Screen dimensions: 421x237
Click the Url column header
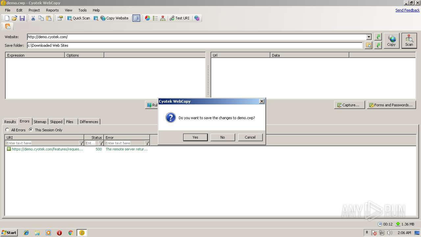coord(241,55)
